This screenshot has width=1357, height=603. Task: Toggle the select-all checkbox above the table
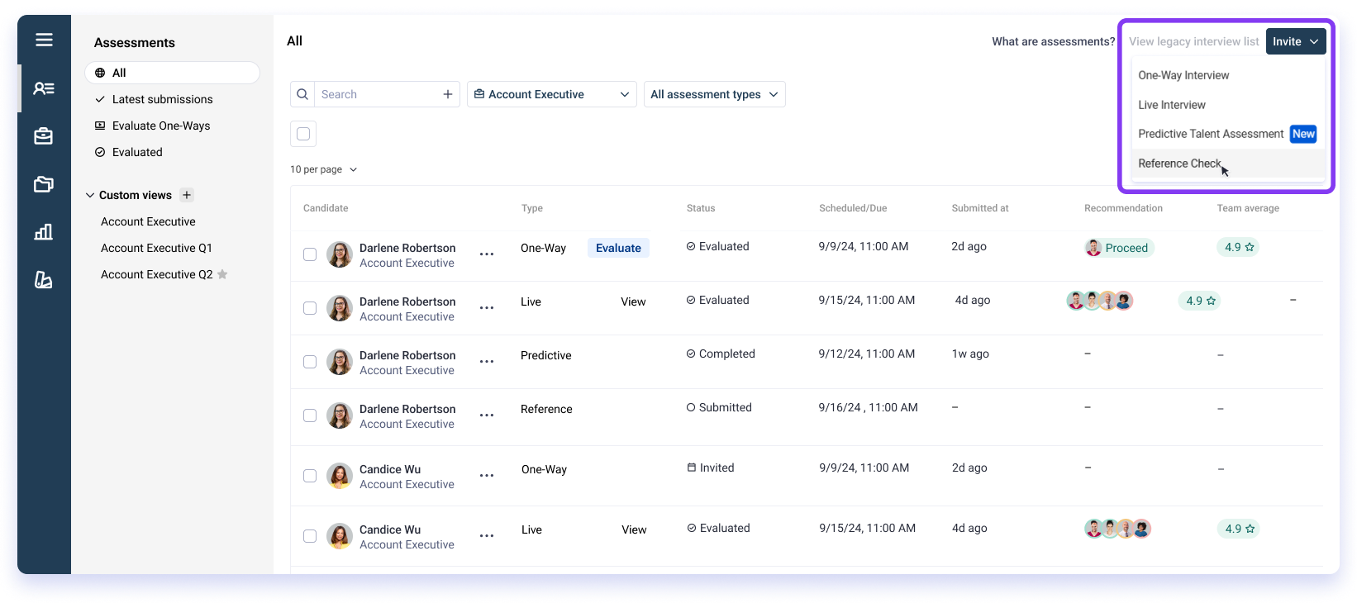pyautogui.click(x=303, y=134)
